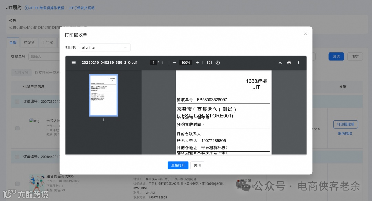
Task: Click the 合并发货 button
Action: (21, 72)
